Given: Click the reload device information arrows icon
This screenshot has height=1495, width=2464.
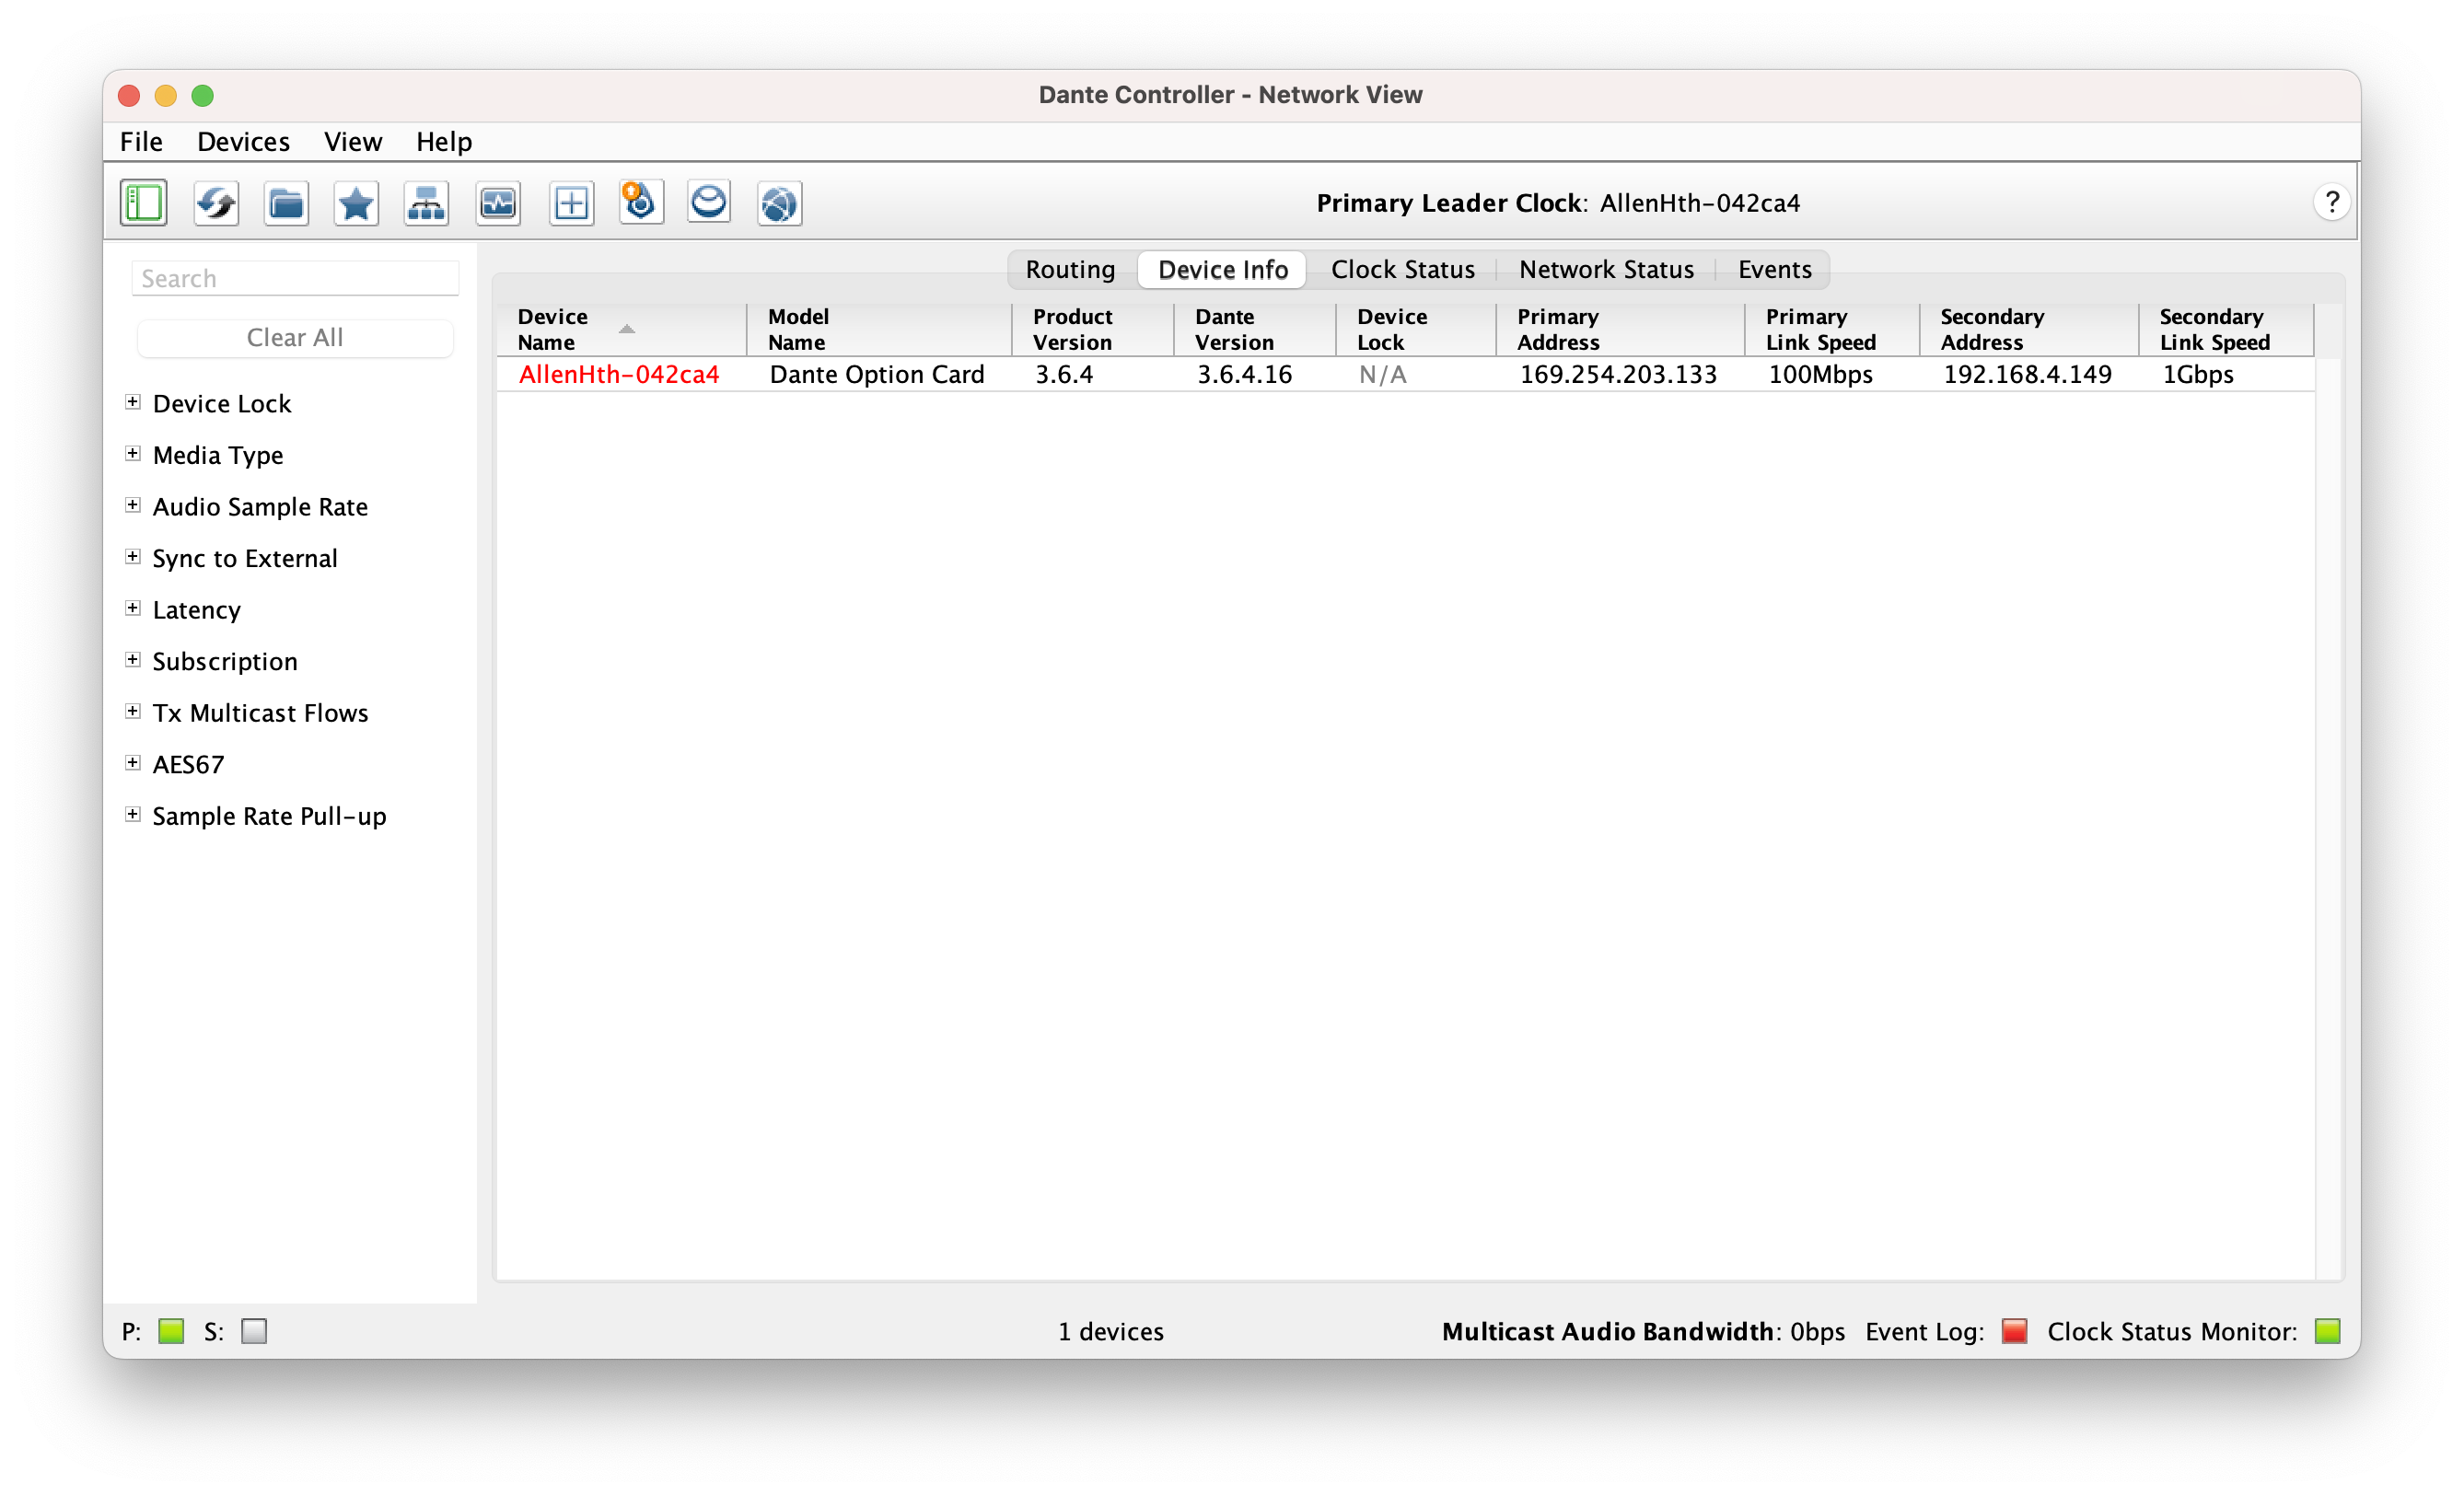Looking at the screenshot, I should tap(216, 203).
